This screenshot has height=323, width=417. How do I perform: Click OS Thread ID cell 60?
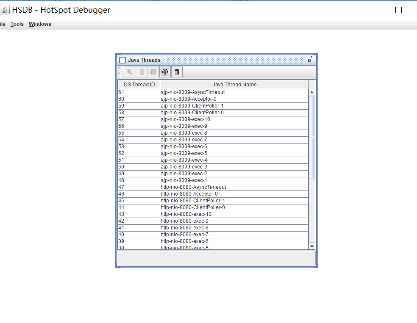point(139,99)
